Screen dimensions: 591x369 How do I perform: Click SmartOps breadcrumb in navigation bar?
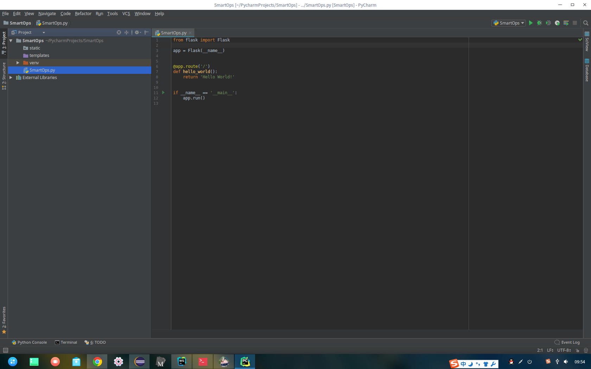(x=17, y=23)
